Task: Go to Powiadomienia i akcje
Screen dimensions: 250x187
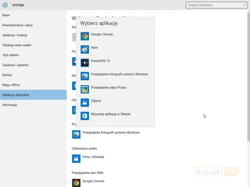Action: [17, 25]
